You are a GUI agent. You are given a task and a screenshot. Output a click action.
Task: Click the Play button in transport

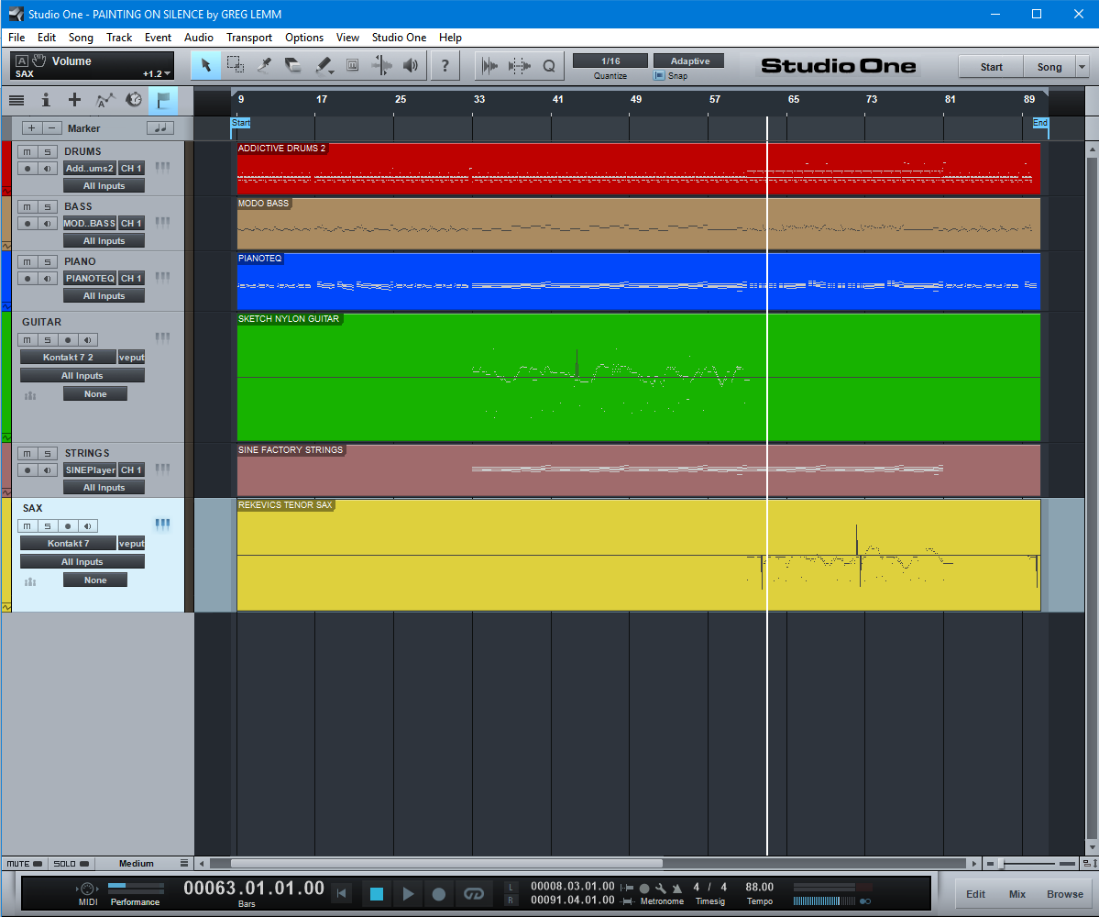coord(408,894)
